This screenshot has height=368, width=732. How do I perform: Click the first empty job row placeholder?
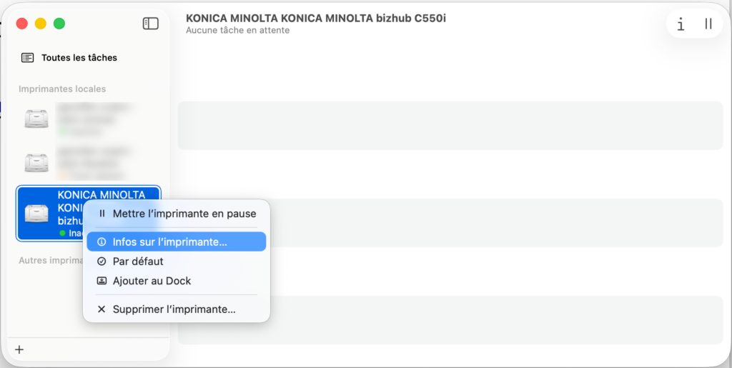coord(450,126)
